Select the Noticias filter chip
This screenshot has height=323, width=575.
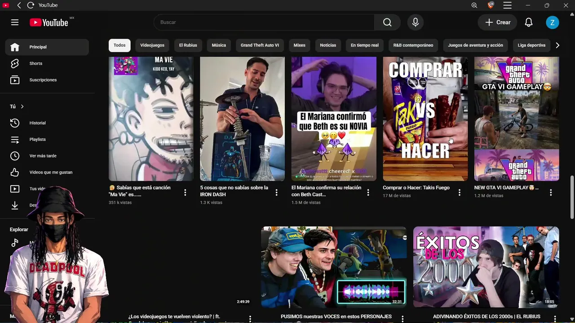click(328, 45)
